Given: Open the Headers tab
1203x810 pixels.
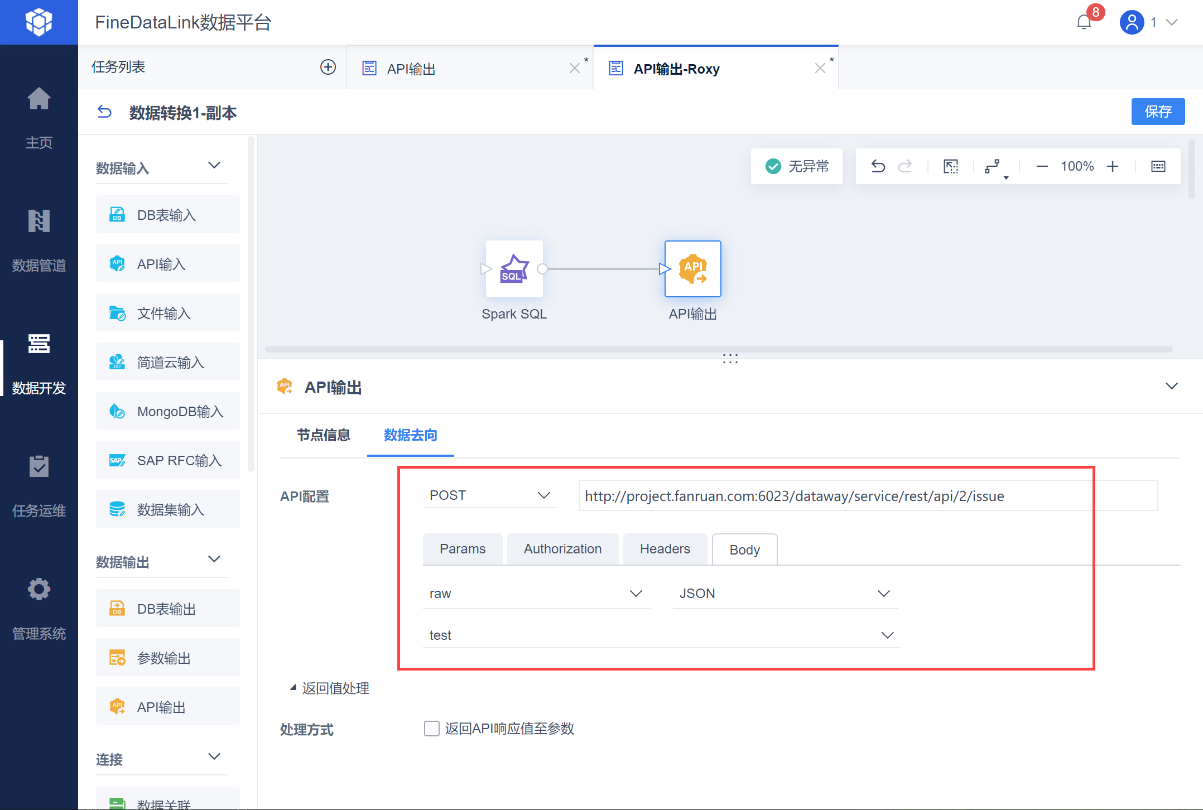Looking at the screenshot, I should pyautogui.click(x=665, y=549).
